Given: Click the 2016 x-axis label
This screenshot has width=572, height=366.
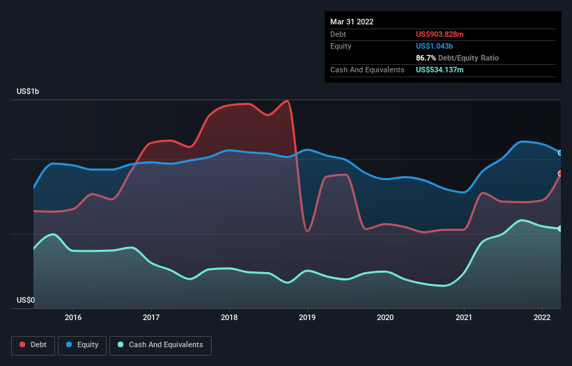Looking at the screenshot, I should (73, 317).
